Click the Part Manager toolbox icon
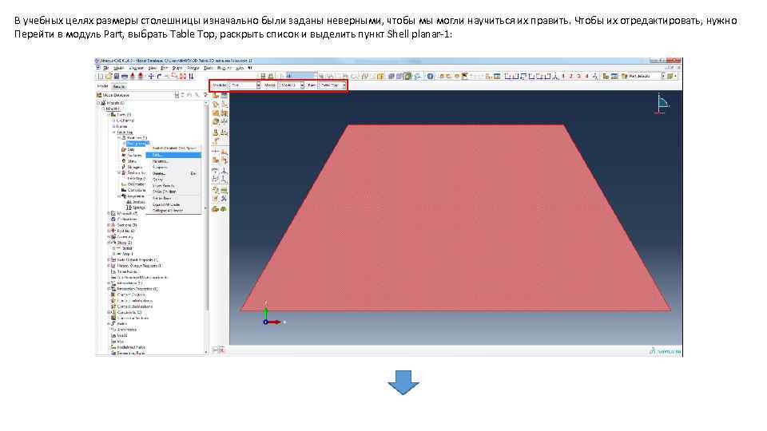 point(224,95)
